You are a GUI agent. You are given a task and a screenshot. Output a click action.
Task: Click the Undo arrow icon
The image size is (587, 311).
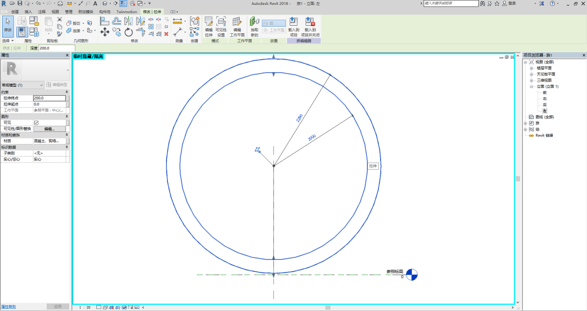tap(38, 3)
